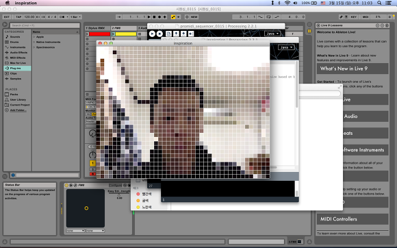Image resolution: width=397 pixels, height=248 pixels.
Task: Select the 2 FM8 track header
Action: tap(124, 28)
